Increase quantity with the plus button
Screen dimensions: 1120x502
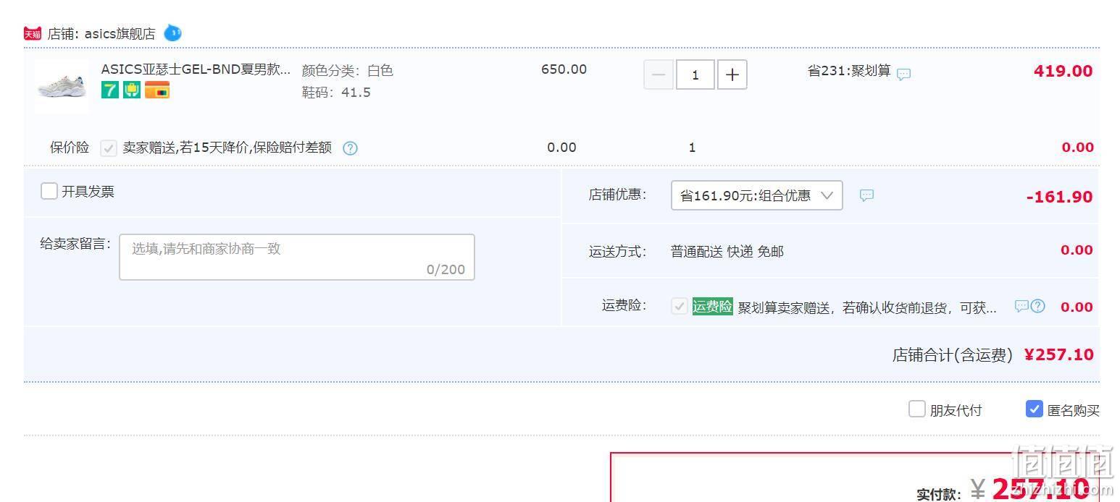pos(732,75)
